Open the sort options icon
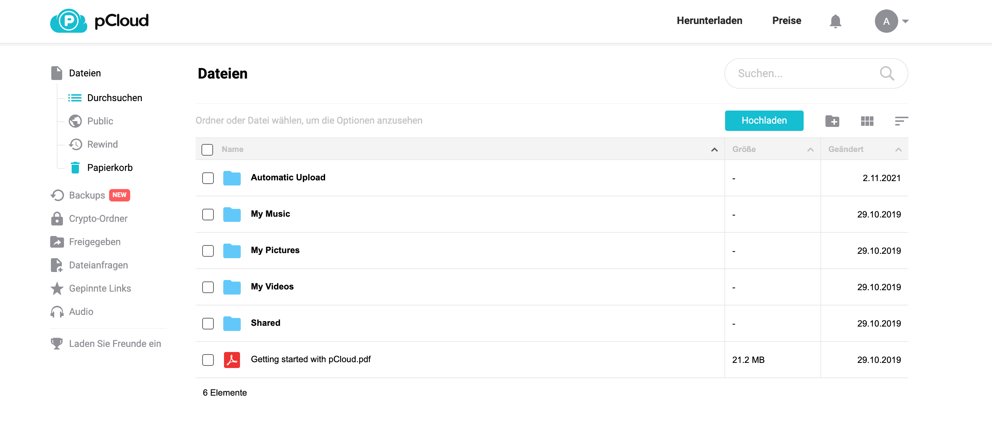 coord(901,121)
